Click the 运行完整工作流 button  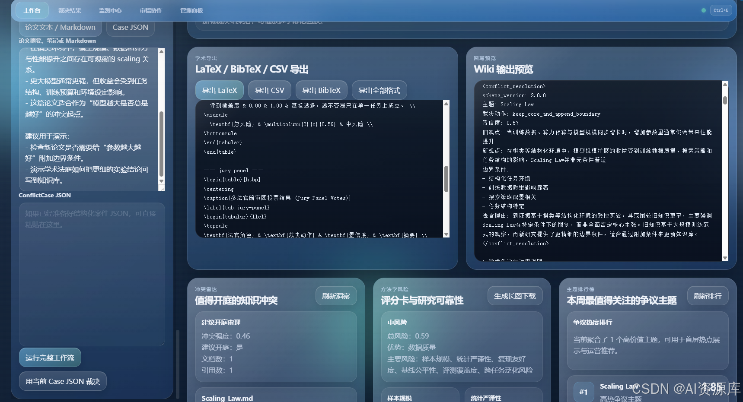(x=50, y=358)
